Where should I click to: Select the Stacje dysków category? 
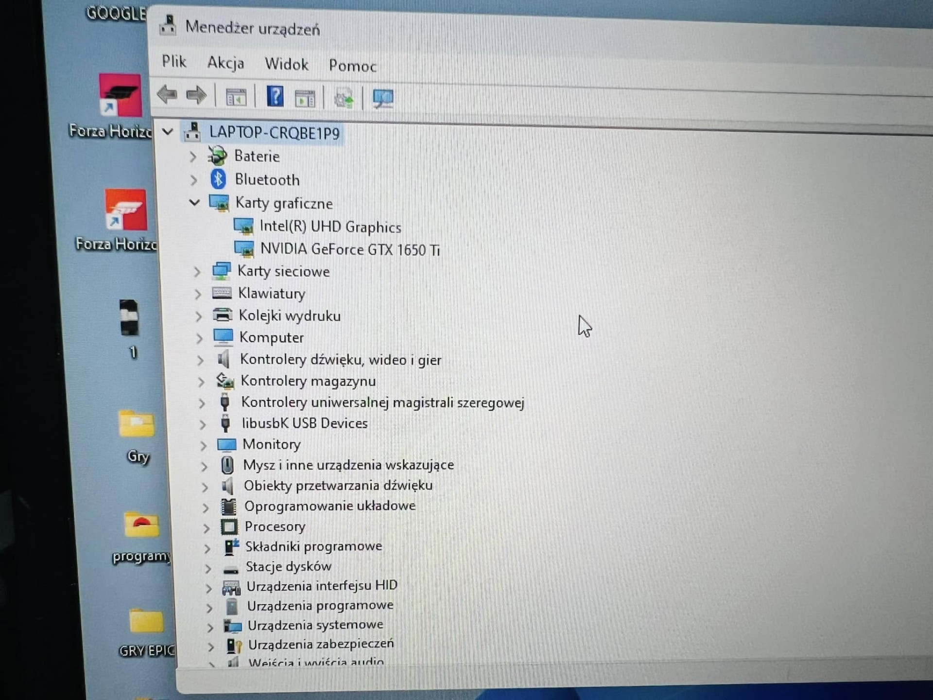(288, 567)
